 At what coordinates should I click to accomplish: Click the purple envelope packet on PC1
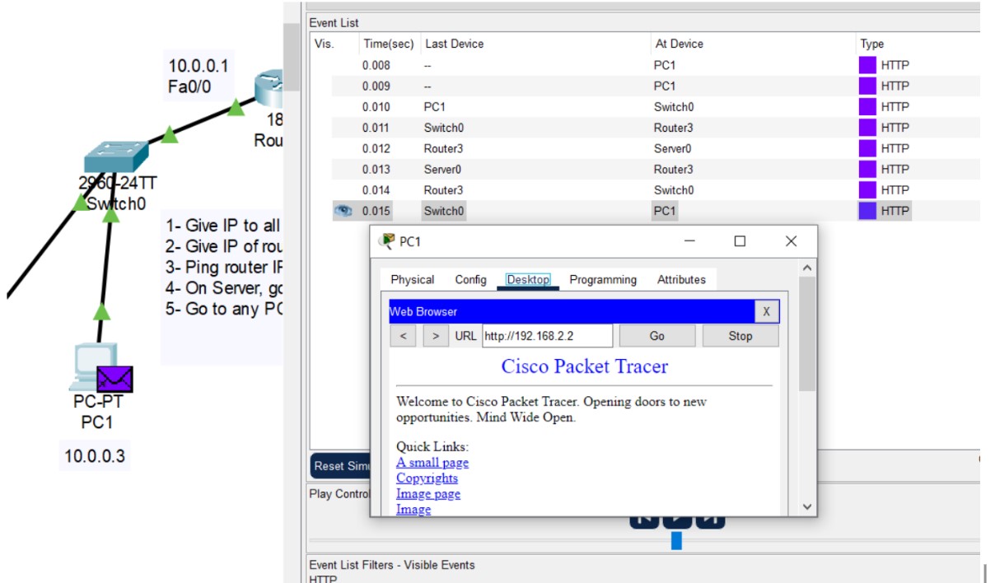(114, 379)
